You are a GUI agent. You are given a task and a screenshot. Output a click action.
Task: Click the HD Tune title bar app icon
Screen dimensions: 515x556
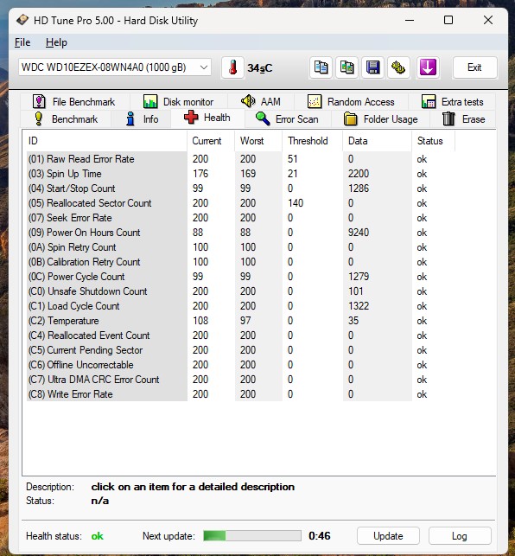(22, 20)
